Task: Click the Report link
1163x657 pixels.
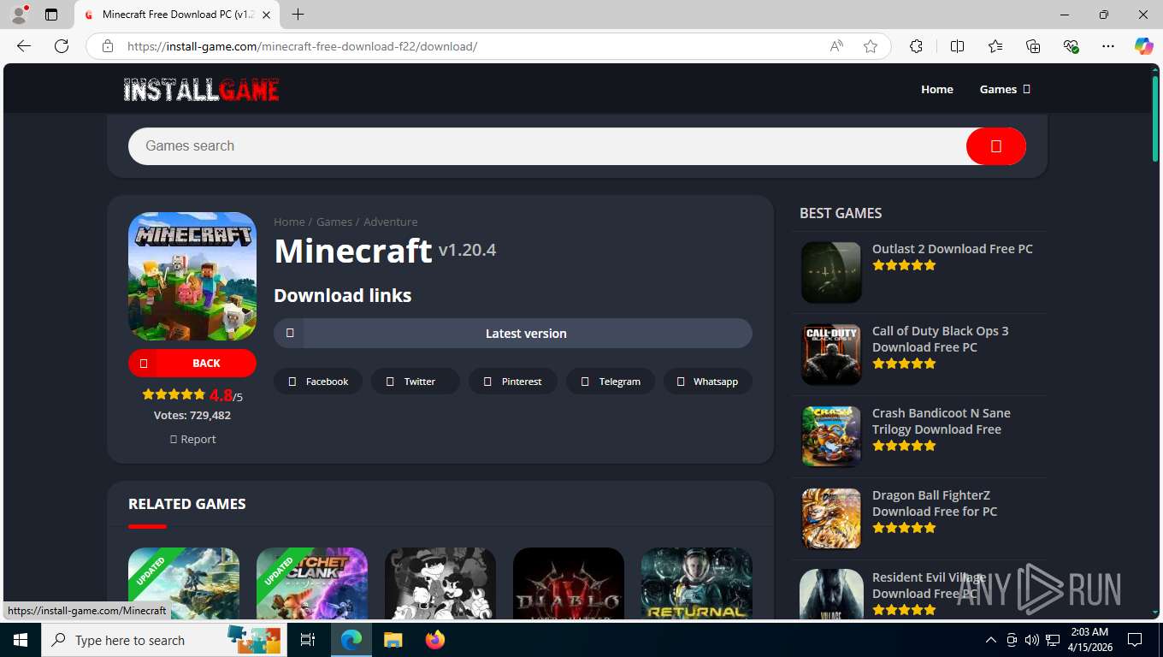Action: coord(192,439)
